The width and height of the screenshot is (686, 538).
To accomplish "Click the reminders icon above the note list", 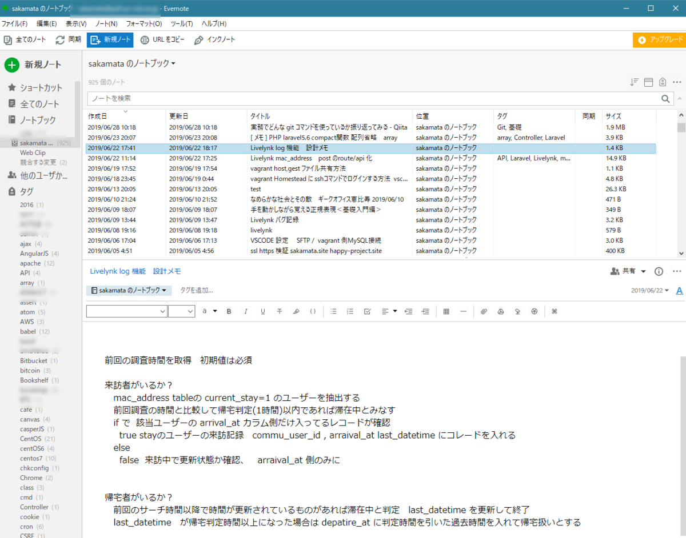I will [663, 82].
